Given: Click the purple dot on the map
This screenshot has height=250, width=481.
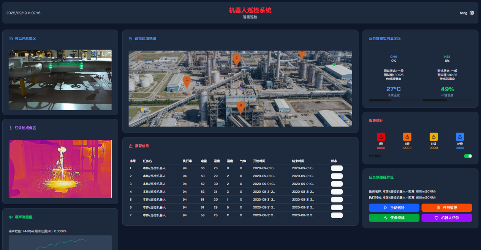Looking at the screenshot, I should [x=240, y=89].
